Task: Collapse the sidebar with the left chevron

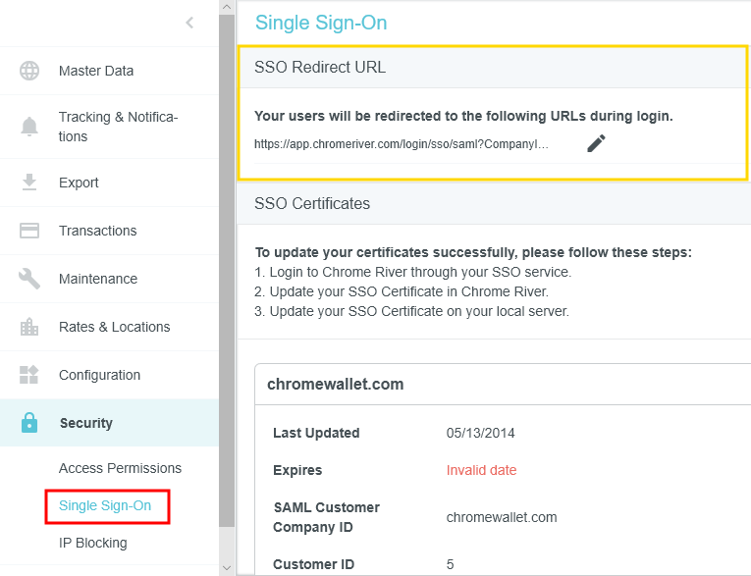Action: 189,23
